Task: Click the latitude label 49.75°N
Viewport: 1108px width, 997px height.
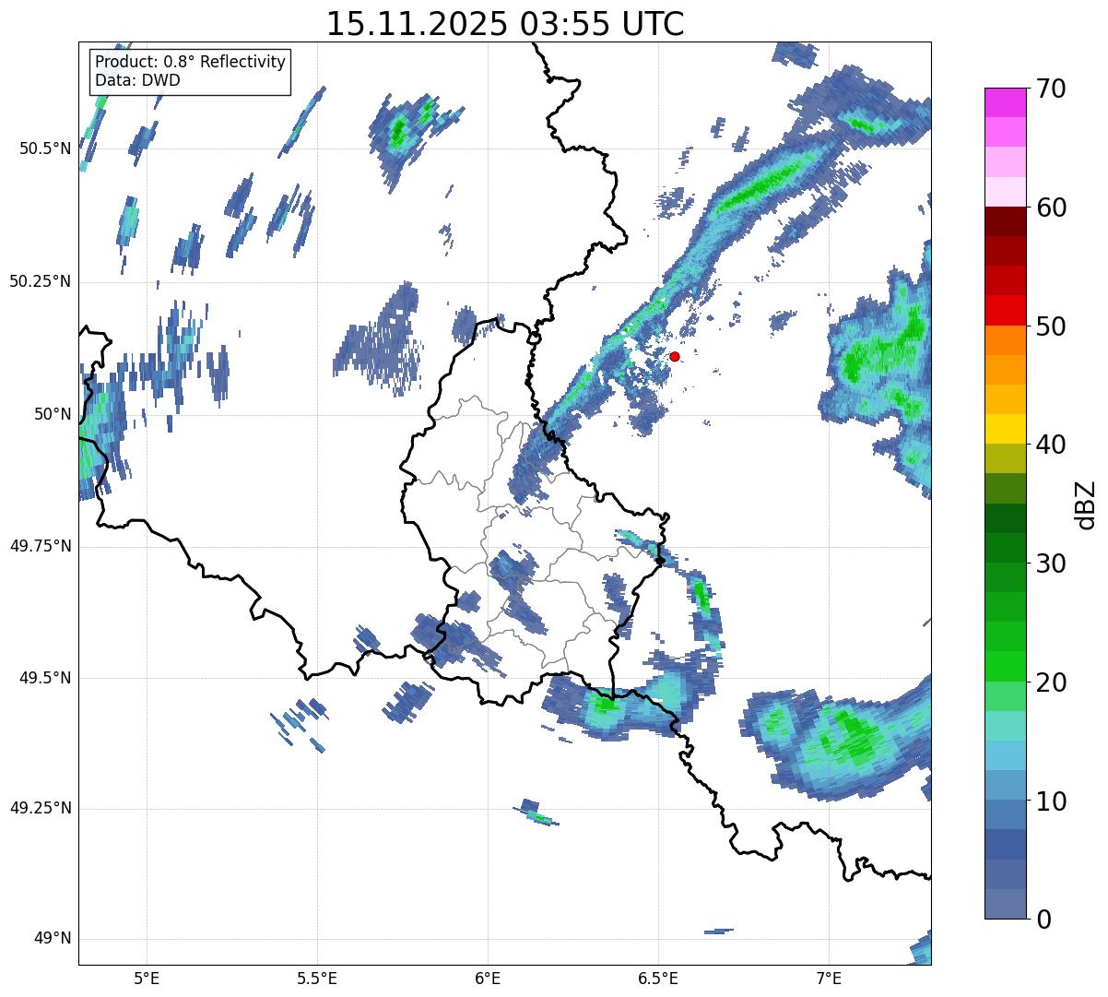Action: [41, 546]
